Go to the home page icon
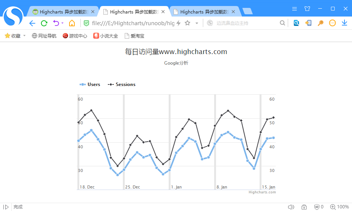The image size is (352, 211). coord(72,23)
